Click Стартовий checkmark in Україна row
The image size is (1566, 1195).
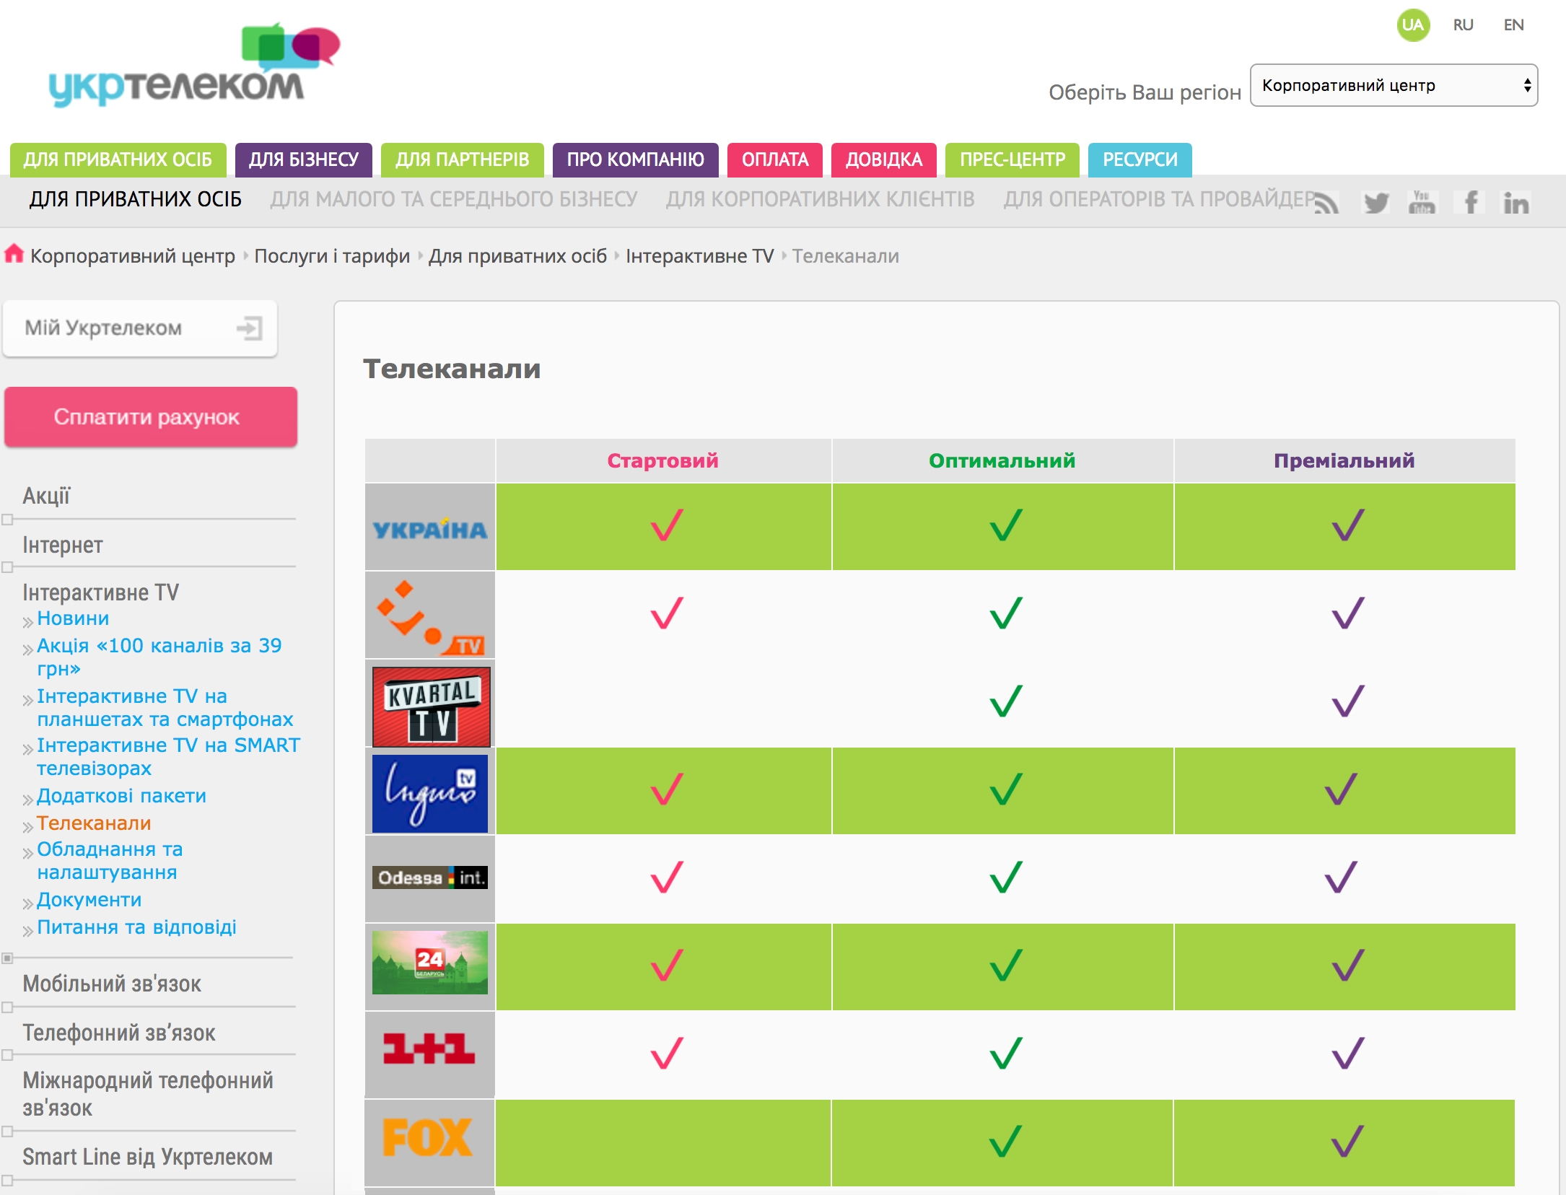(x=666, y=525)
